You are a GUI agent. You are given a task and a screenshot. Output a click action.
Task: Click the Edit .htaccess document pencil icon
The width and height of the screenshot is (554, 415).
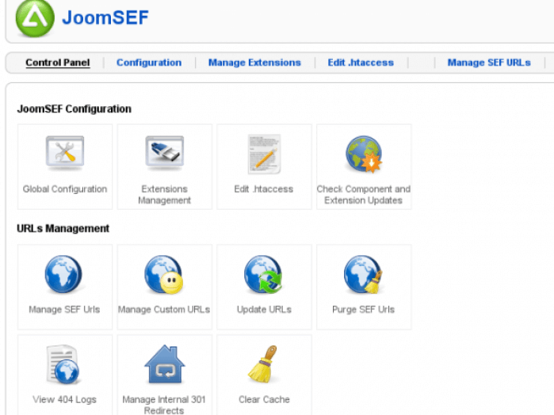264,154
